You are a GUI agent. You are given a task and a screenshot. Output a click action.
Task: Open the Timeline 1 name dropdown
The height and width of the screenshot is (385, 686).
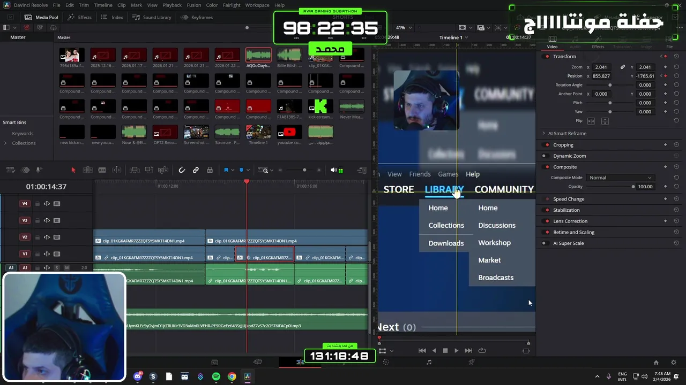click(454, 37)
